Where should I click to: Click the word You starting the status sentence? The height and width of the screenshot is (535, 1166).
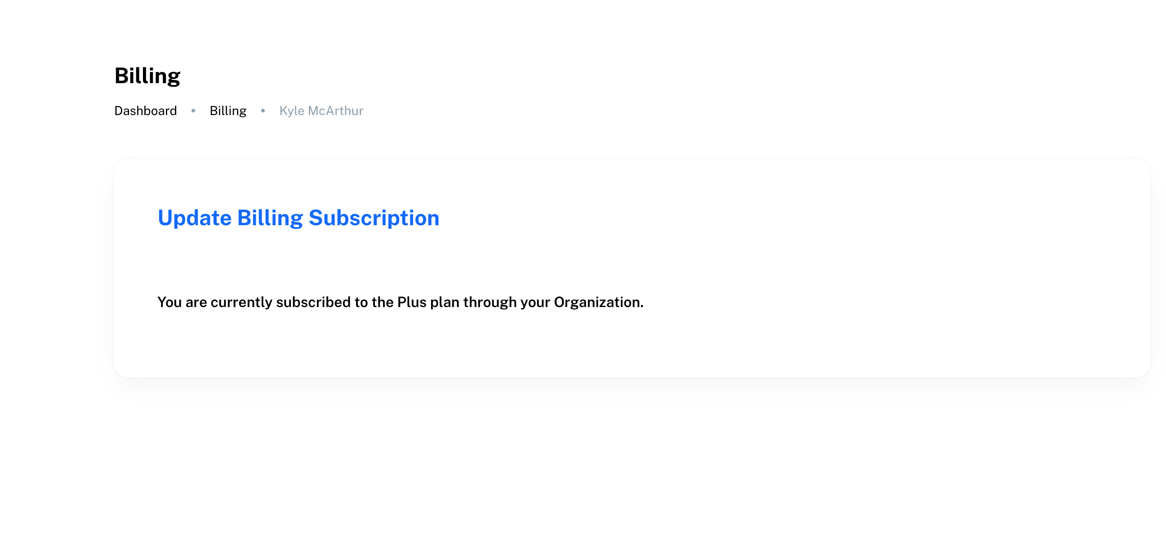[169, 302]
